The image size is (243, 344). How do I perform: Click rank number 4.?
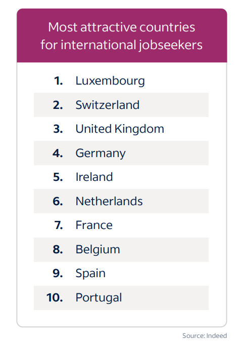58,153
